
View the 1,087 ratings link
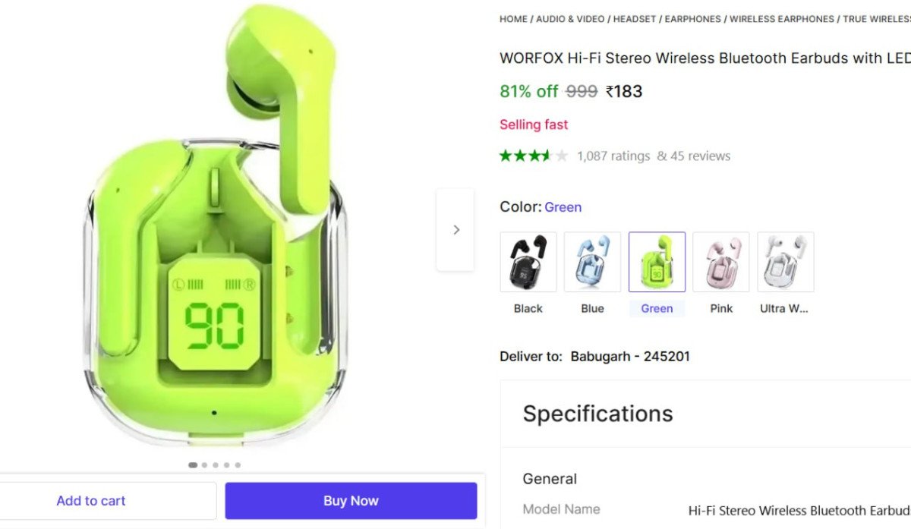coord(613,156)
